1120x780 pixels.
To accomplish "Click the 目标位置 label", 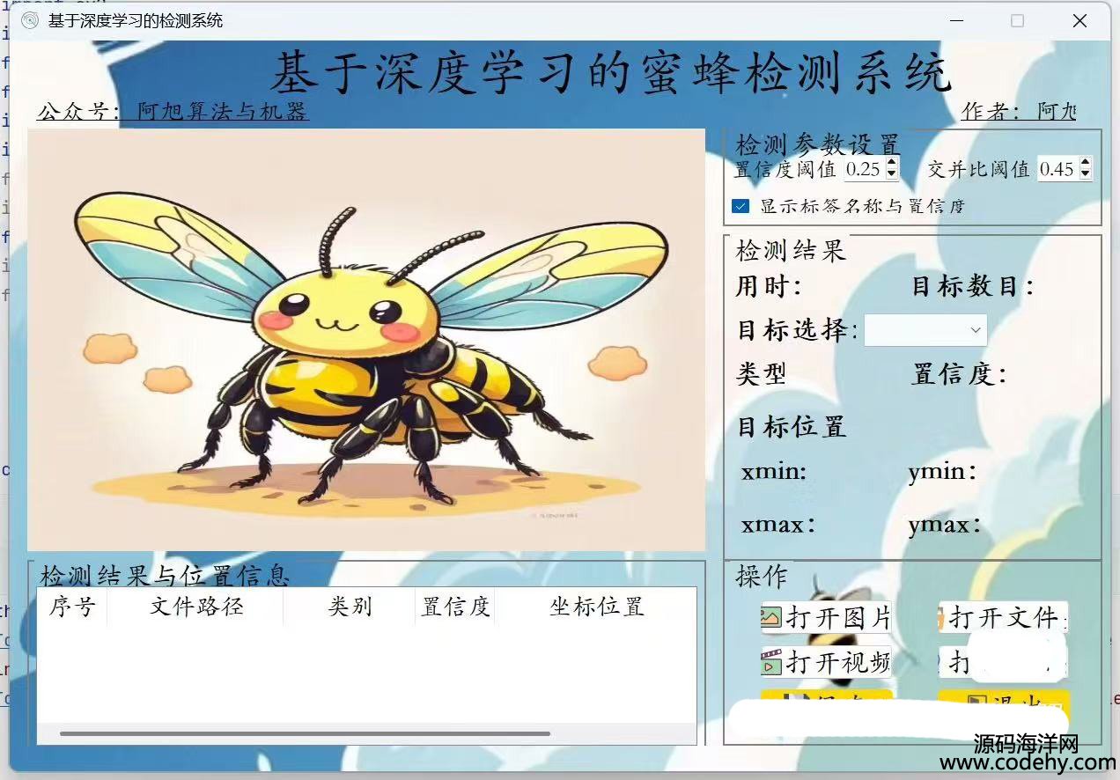I will [792, 427].
